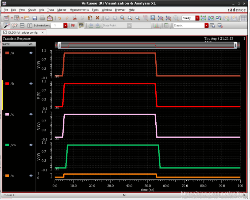
Task: Click the waveform image export icon
Action: (50, 18)
